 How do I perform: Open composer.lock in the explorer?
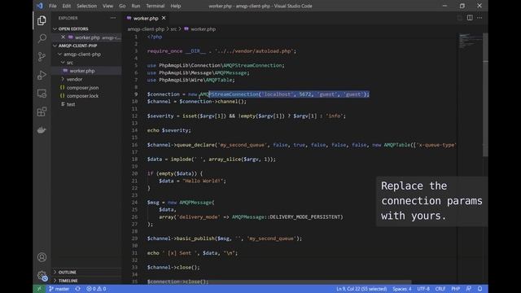83,96
